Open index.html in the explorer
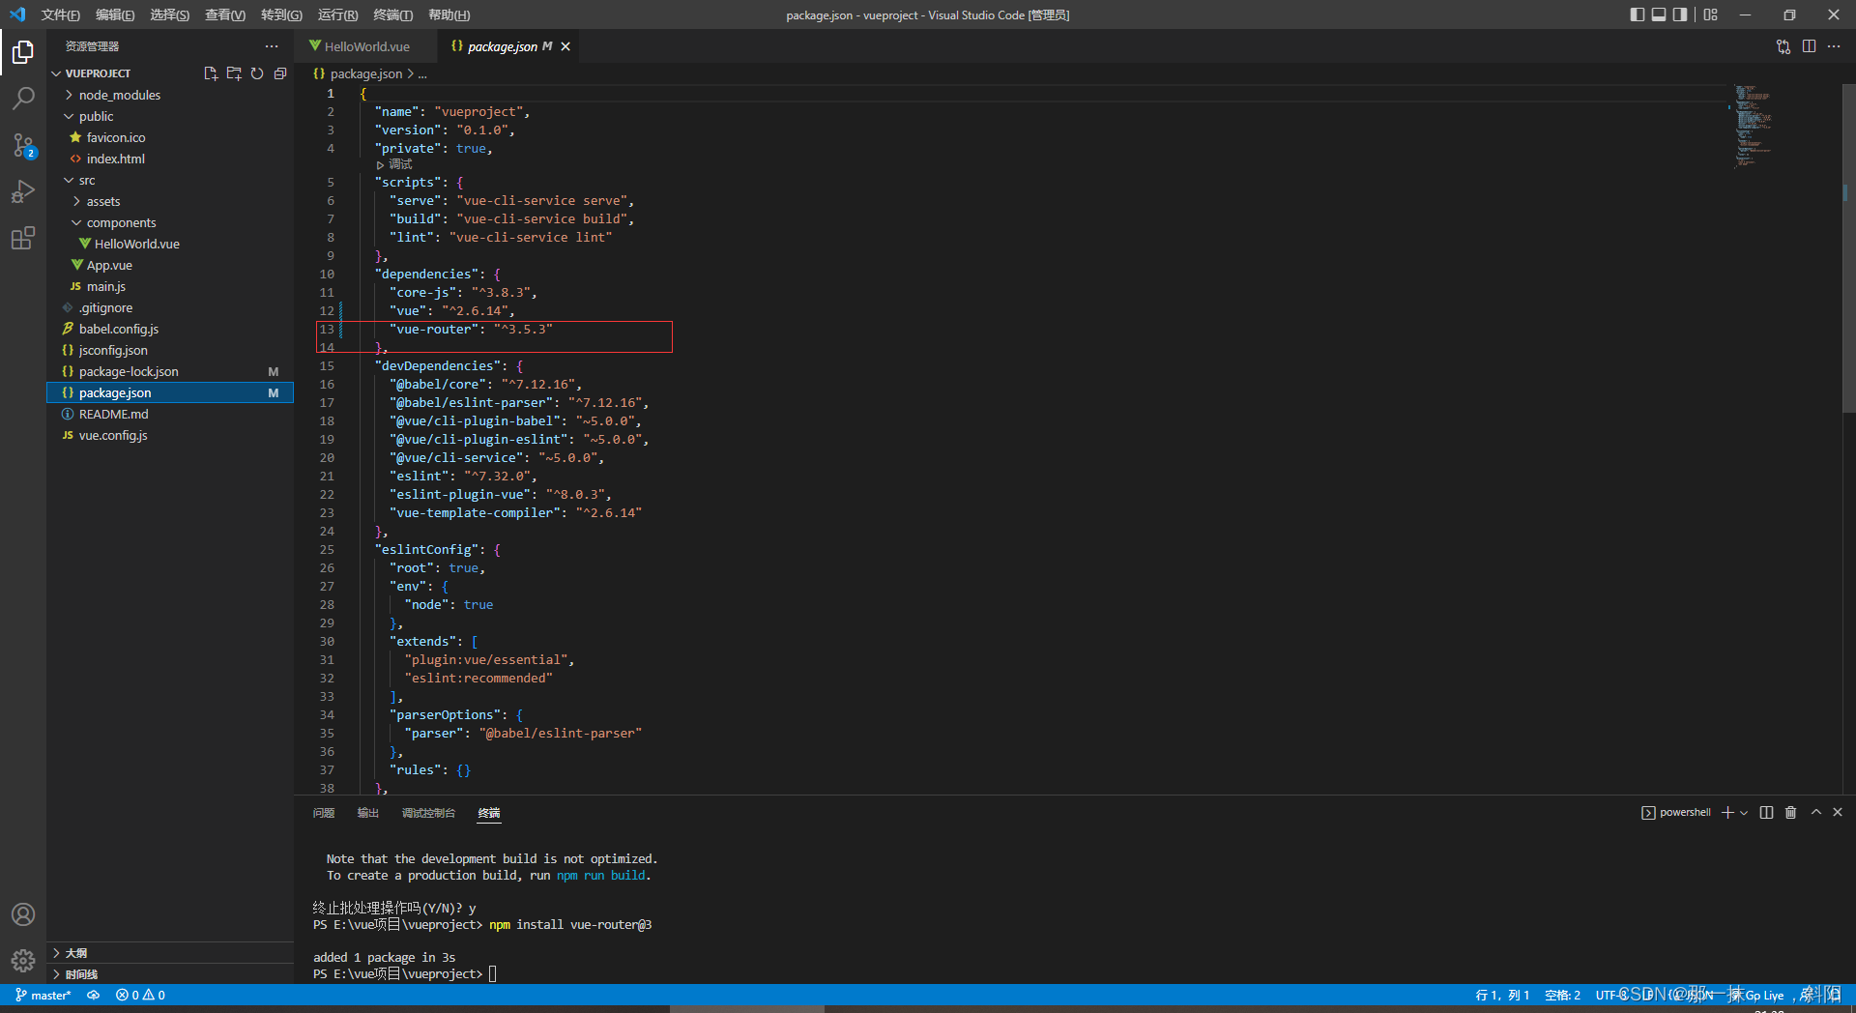Screen dimensions: 1856x1013 115,159
